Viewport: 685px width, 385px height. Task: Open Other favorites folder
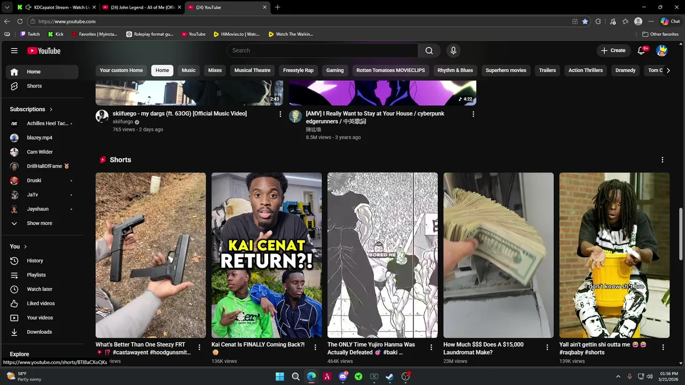point(661,34)
